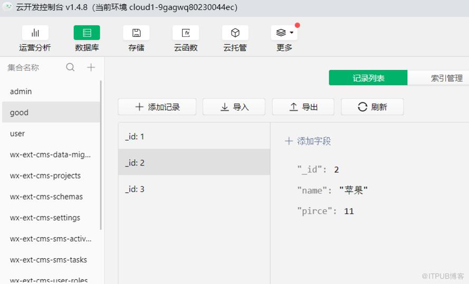The image size is (469, 284).
Task: Open the 云函数 cloud functions icon
Action: 186,33
